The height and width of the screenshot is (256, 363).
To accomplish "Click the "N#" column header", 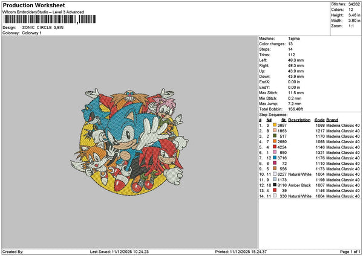I will pyautogui.click(x=269, y=120).
